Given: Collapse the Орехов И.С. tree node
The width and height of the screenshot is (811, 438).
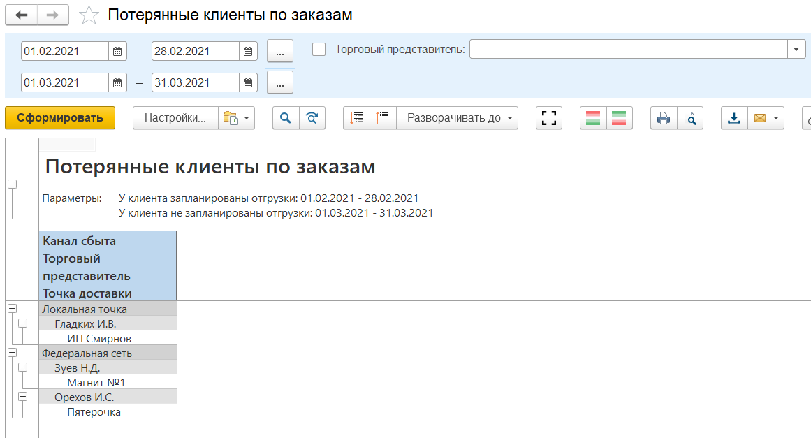Looking at the screenshot, I should tap(23, 397).
